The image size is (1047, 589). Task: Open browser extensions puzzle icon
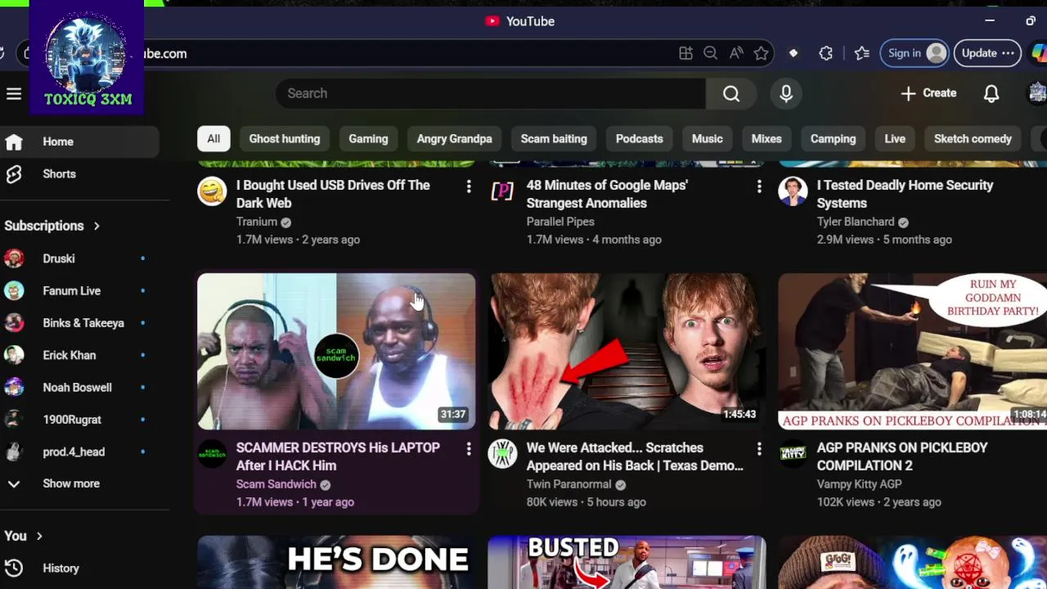click(x=825, y=53)
